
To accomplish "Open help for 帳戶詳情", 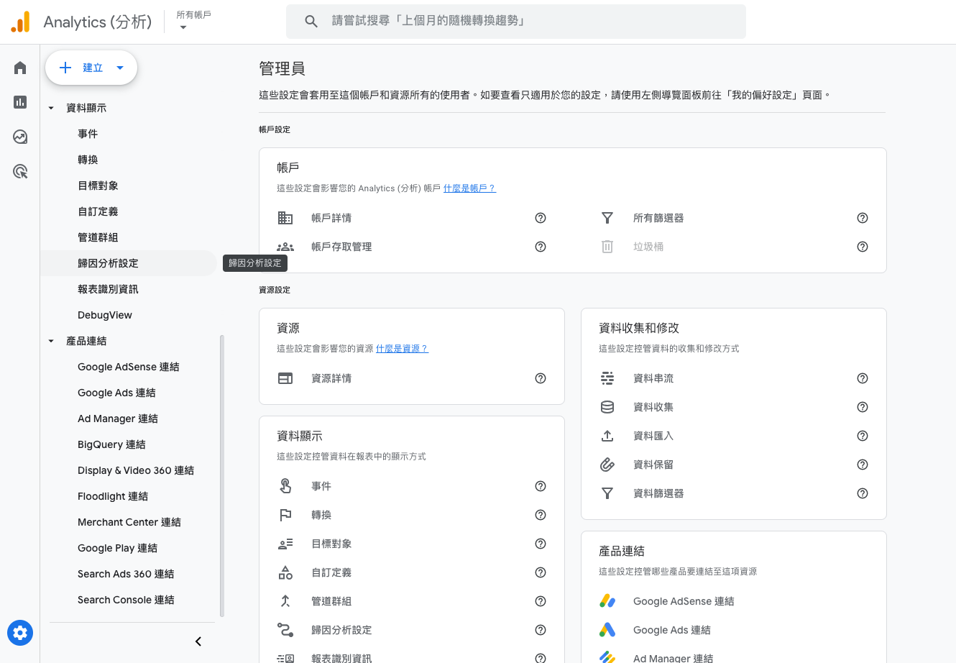I will click(x=541, y=218).
